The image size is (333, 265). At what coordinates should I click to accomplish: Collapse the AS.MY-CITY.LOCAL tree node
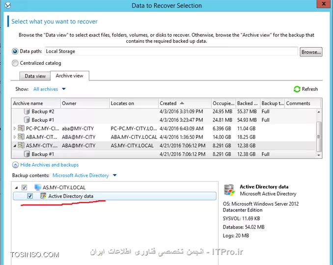16,188
